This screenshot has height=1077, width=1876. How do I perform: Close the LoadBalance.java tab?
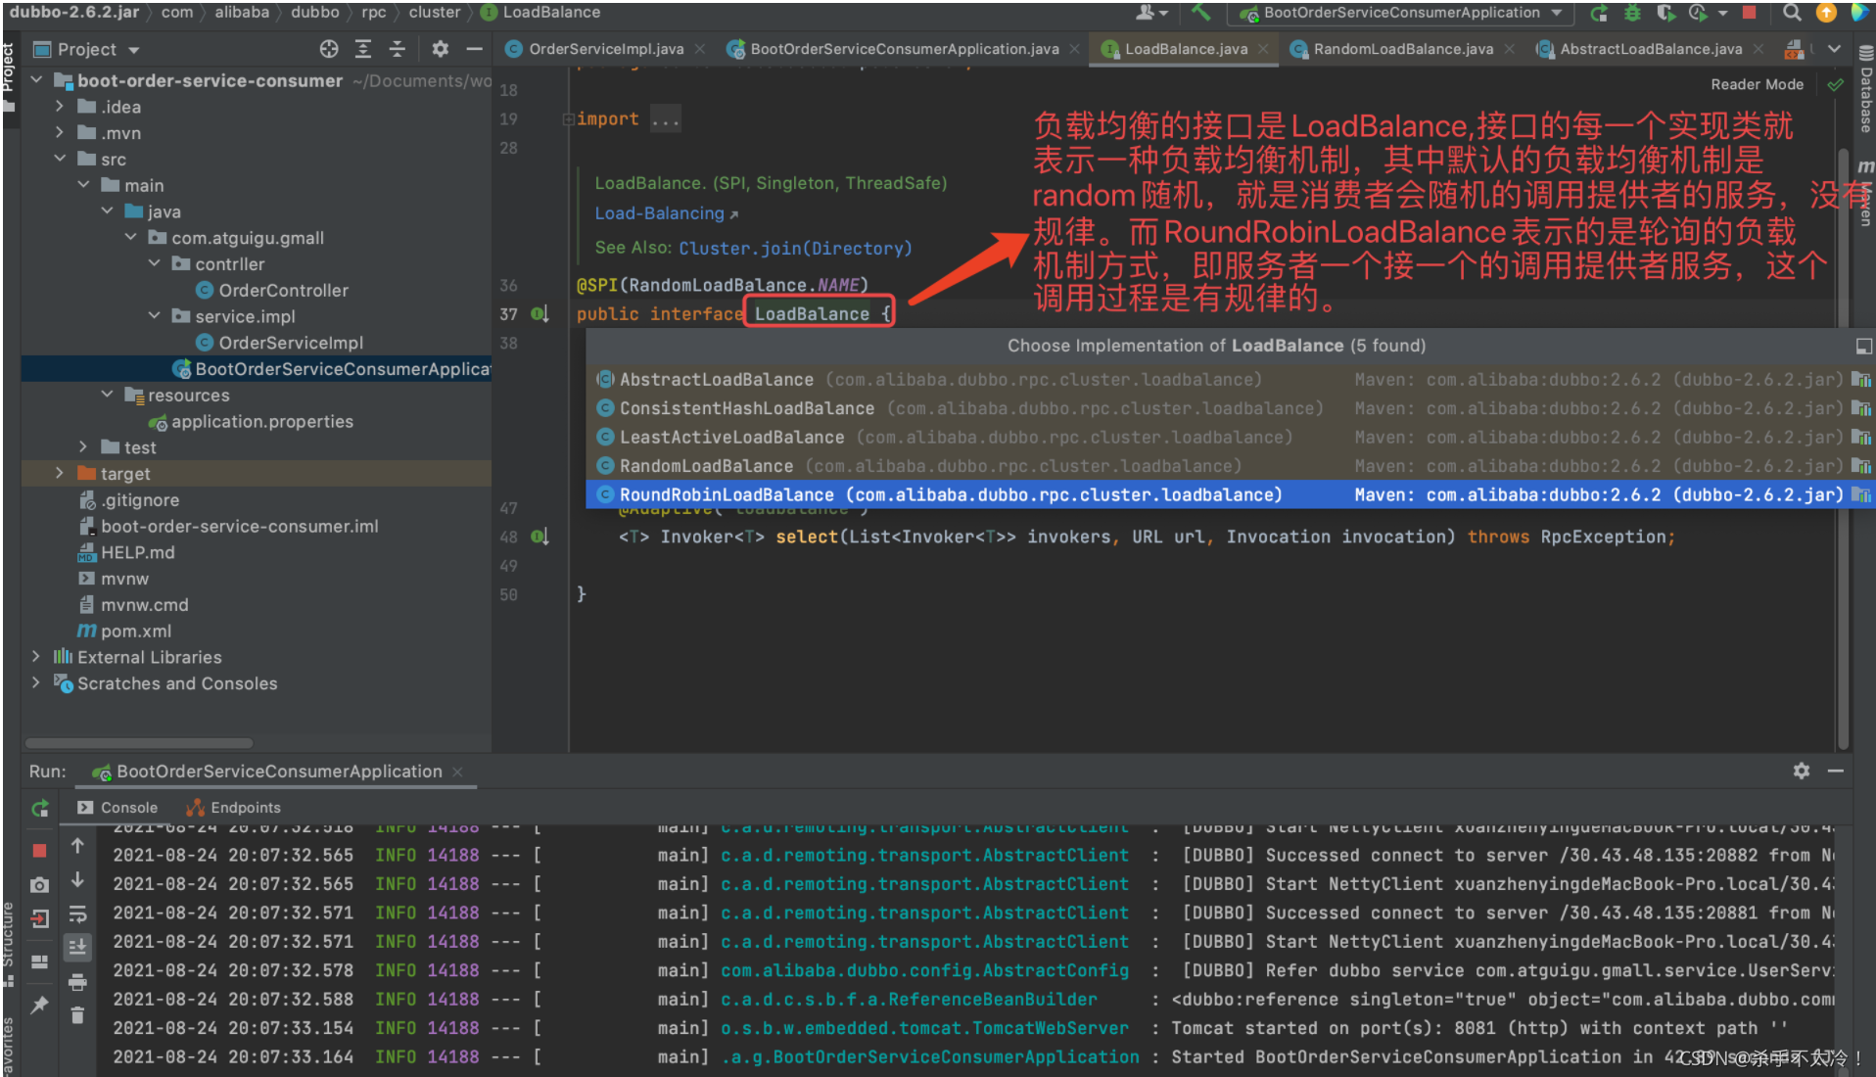(x=1264, y=49)
